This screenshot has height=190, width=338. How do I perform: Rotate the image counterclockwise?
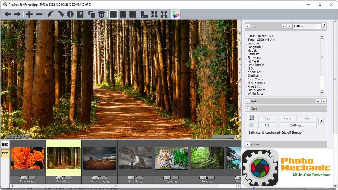51,14
